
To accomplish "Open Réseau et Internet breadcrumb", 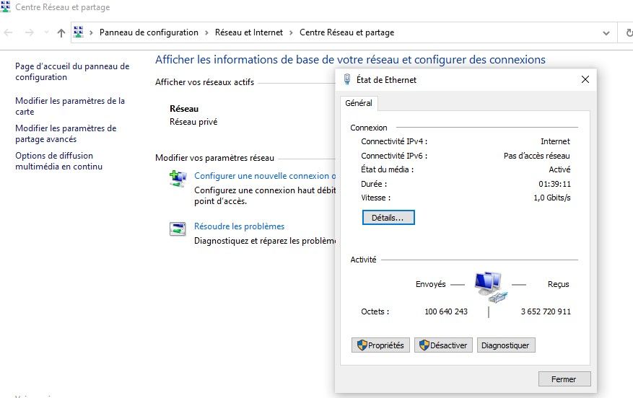I will click(249, 32).
